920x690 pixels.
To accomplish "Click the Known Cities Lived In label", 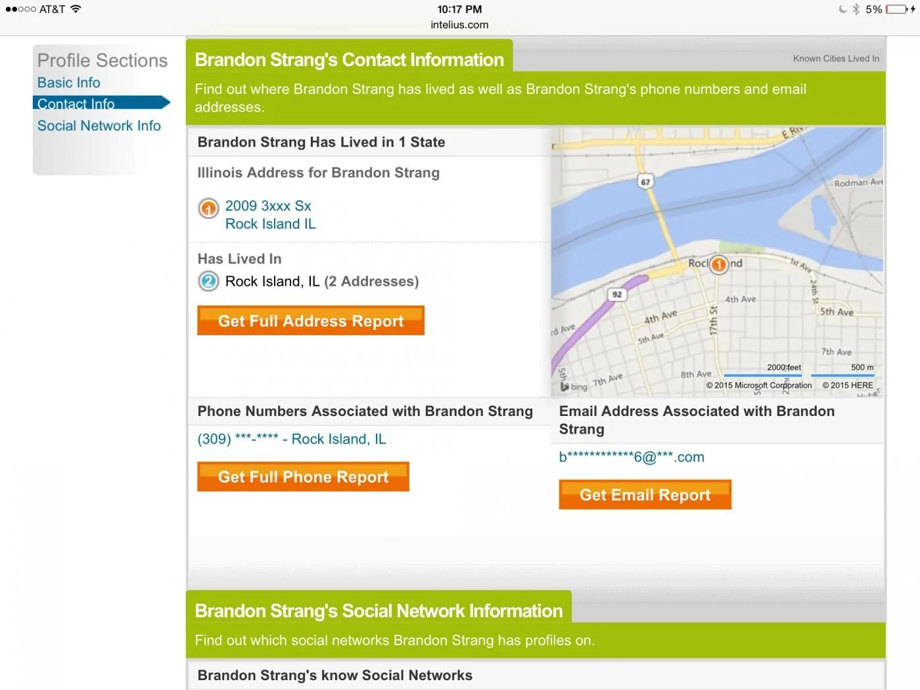I will [x=836, y=58].
